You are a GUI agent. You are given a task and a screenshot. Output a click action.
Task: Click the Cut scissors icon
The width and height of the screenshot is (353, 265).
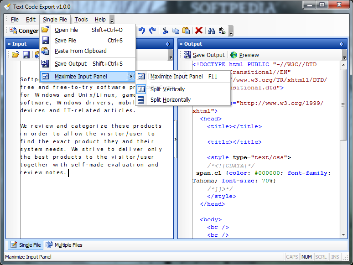click(166, 31)
